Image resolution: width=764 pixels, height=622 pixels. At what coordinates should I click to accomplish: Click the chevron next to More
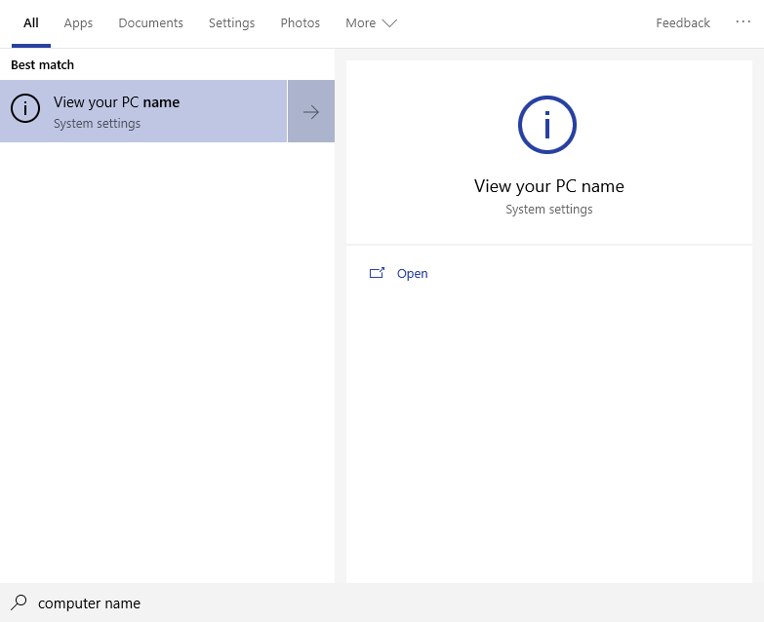click(389, 23)
